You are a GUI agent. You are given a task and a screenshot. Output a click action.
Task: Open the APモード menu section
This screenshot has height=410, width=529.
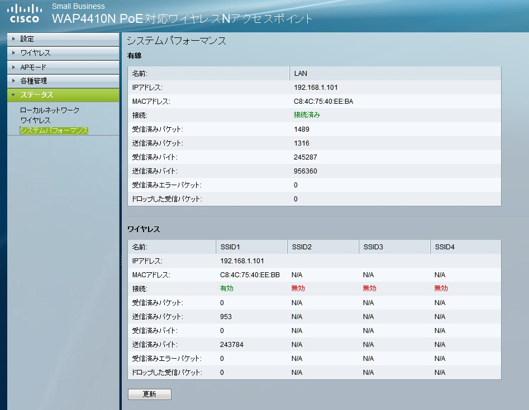63,67
